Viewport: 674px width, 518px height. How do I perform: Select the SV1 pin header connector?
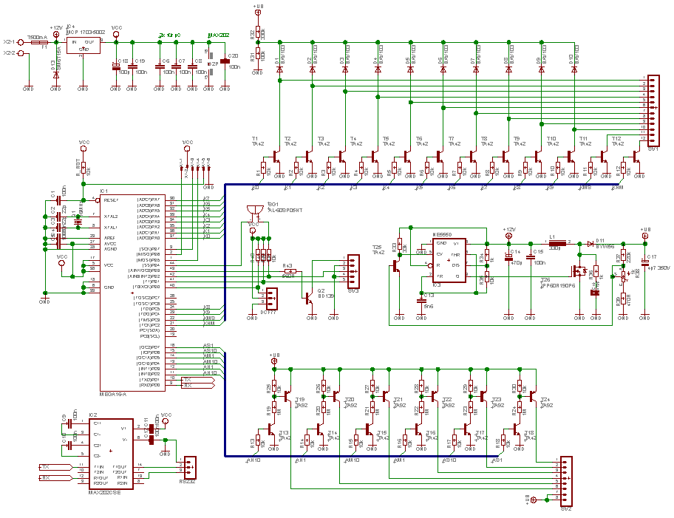point(653,109)
